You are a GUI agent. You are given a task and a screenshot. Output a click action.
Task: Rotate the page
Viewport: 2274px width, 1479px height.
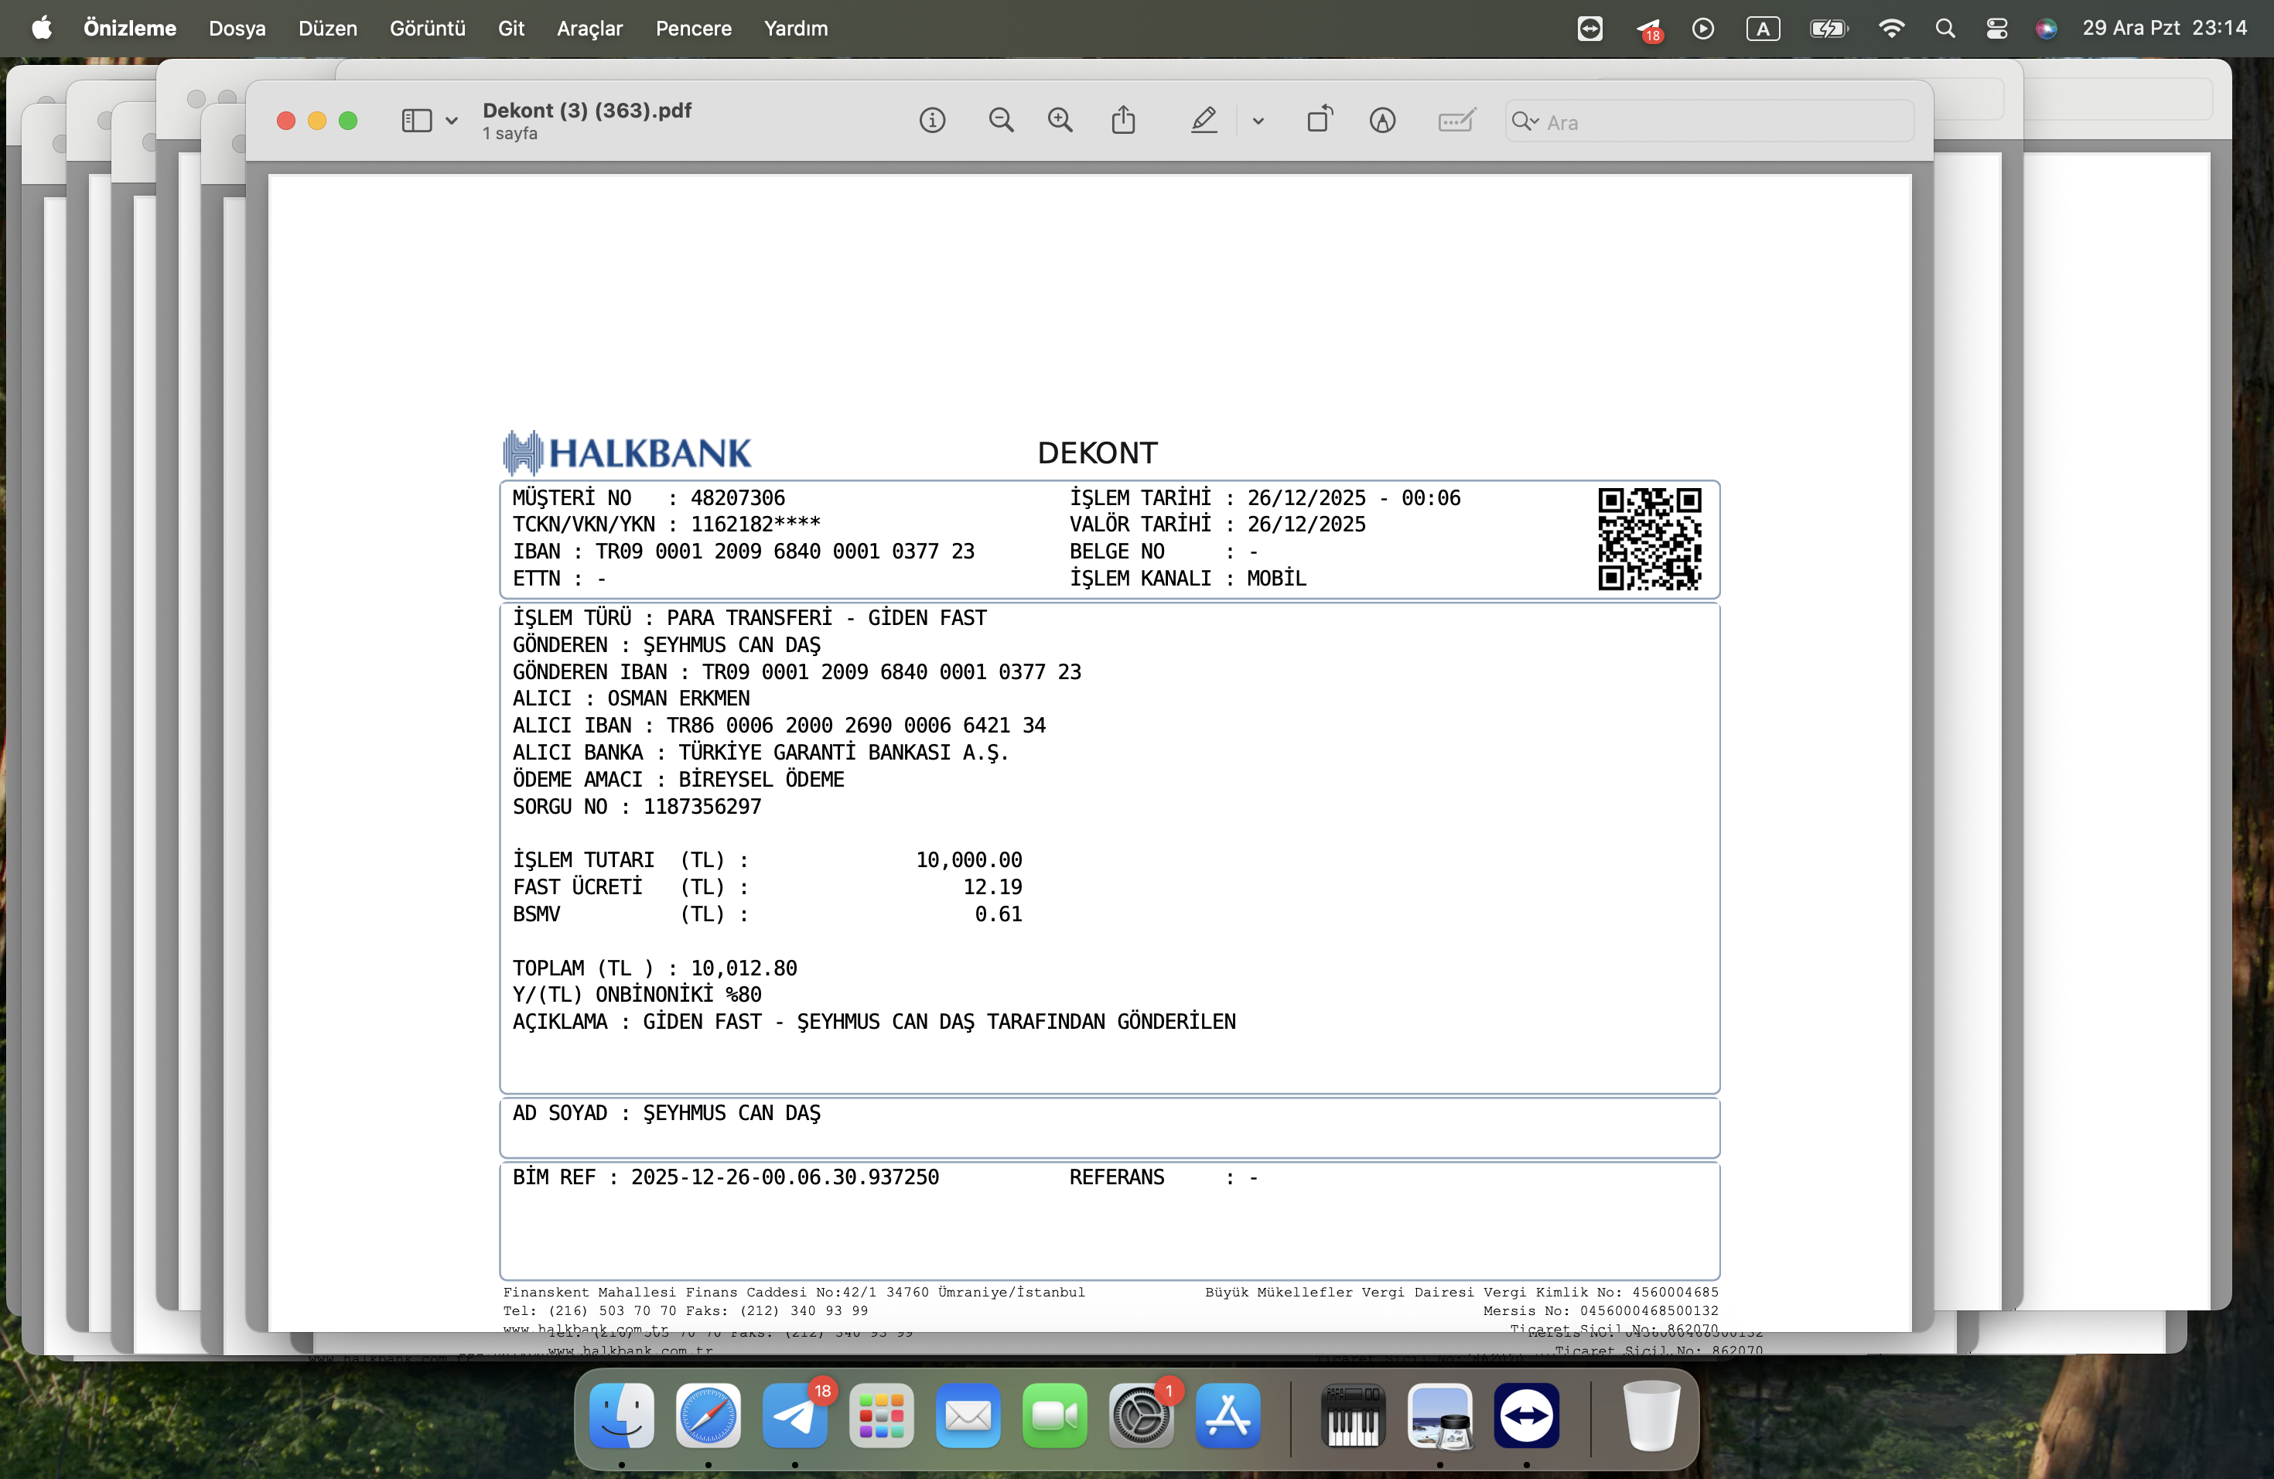pyautogui.click(x=1320, y=119)
